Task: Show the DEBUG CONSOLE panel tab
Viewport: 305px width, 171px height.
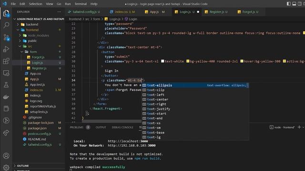Action: 122,127
